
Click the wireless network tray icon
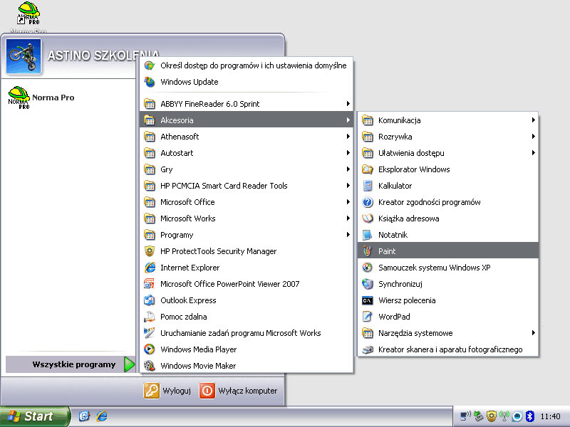[504, 416]
